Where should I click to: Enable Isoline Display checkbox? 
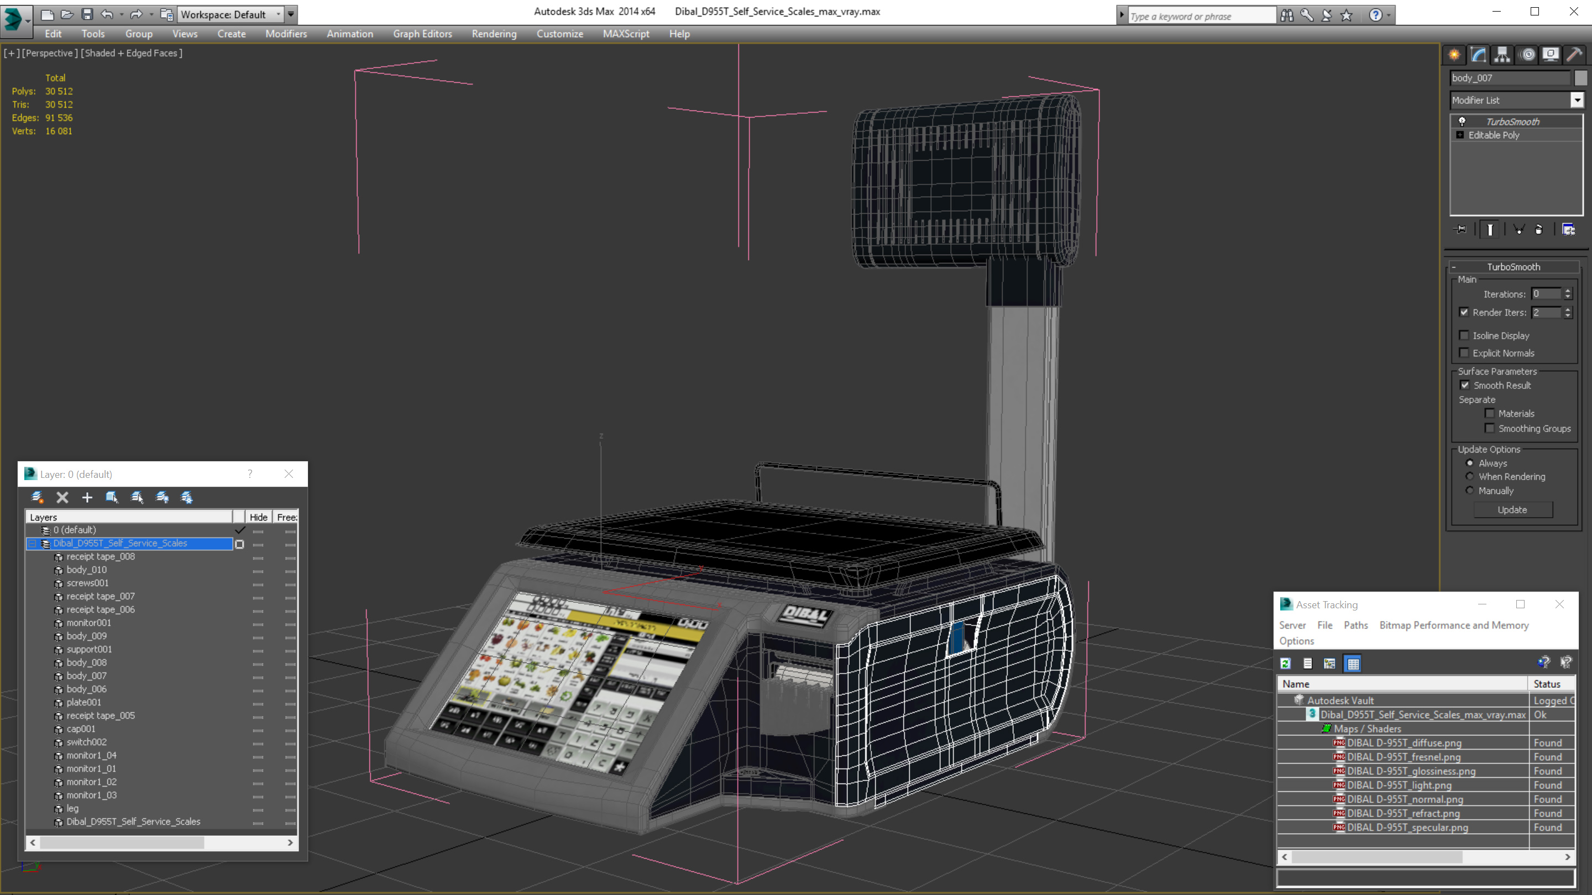(x=1464, y=335)
